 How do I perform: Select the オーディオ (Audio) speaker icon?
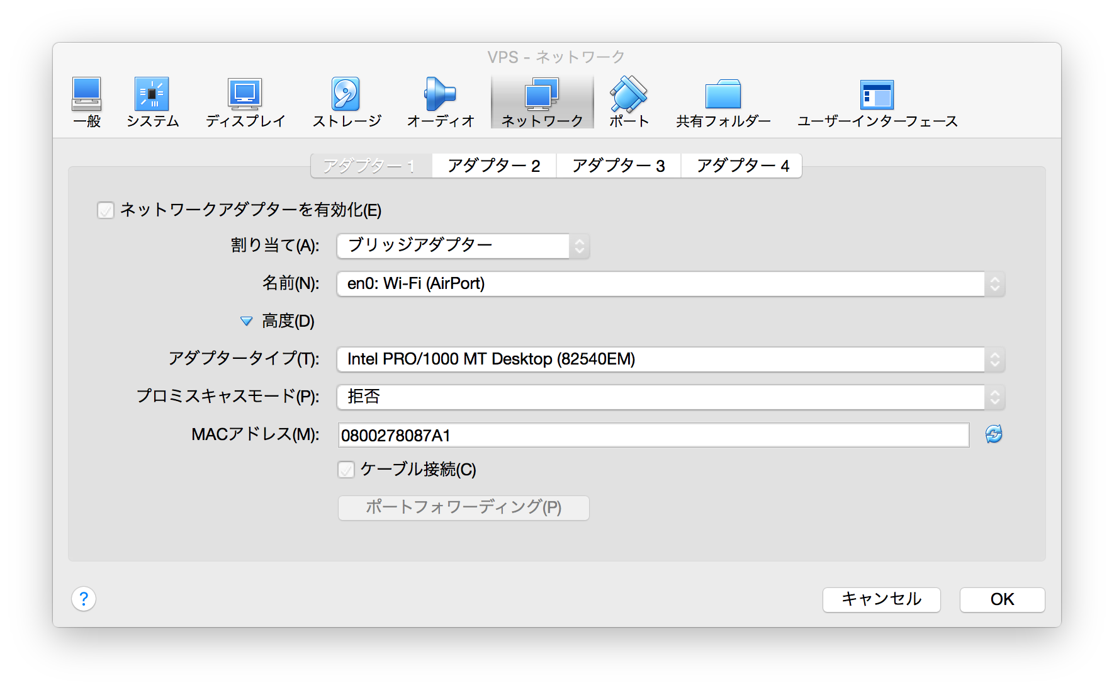pos(440,94)
